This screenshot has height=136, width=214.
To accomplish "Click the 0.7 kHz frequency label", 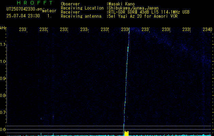I will coord(3,112).
